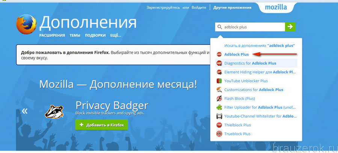Viewport: 338px width, 153px height.
Task: Click the Дополнения page title
Action: click(88, 23)
